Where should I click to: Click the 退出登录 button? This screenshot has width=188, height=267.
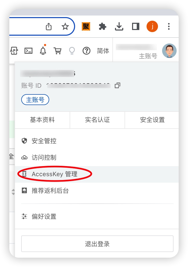click(x=97, y=244)
